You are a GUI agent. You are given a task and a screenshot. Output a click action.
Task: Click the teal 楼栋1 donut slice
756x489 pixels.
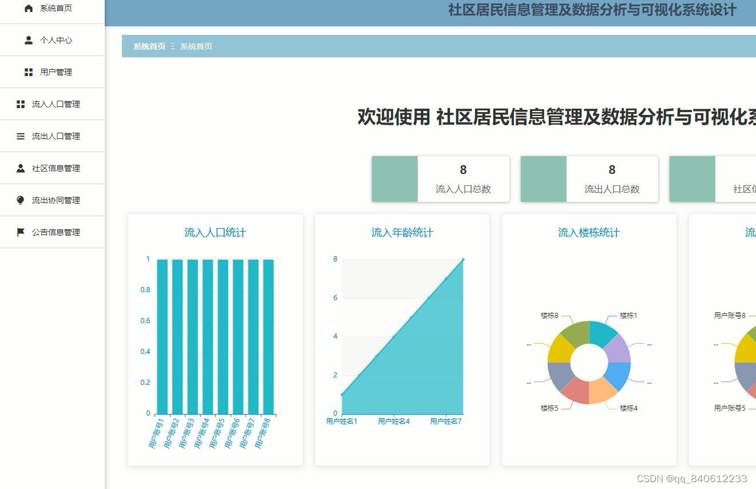click(x=601, y=333)
